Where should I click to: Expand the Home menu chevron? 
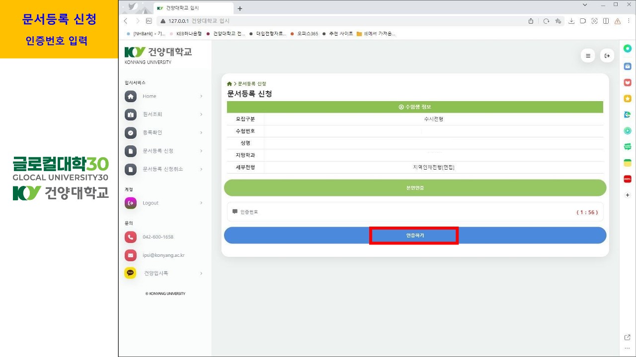[x=201, y=96]
